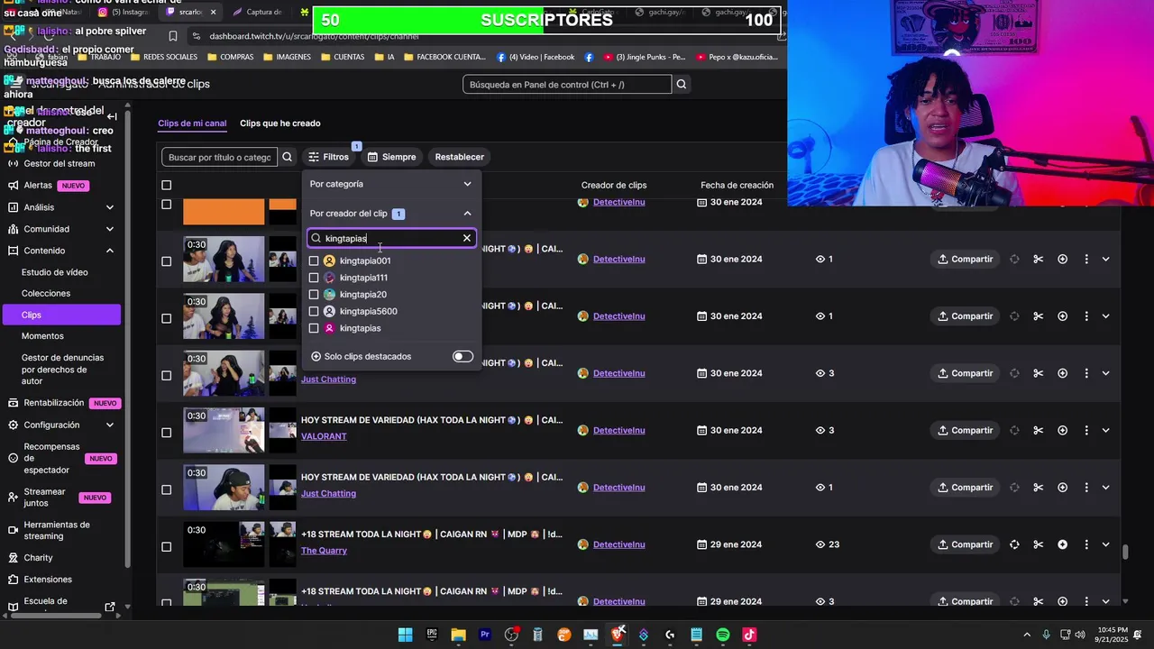Click the Búsqueda en Panel de control field
The image size is (1154, 649).
point(567,85)
